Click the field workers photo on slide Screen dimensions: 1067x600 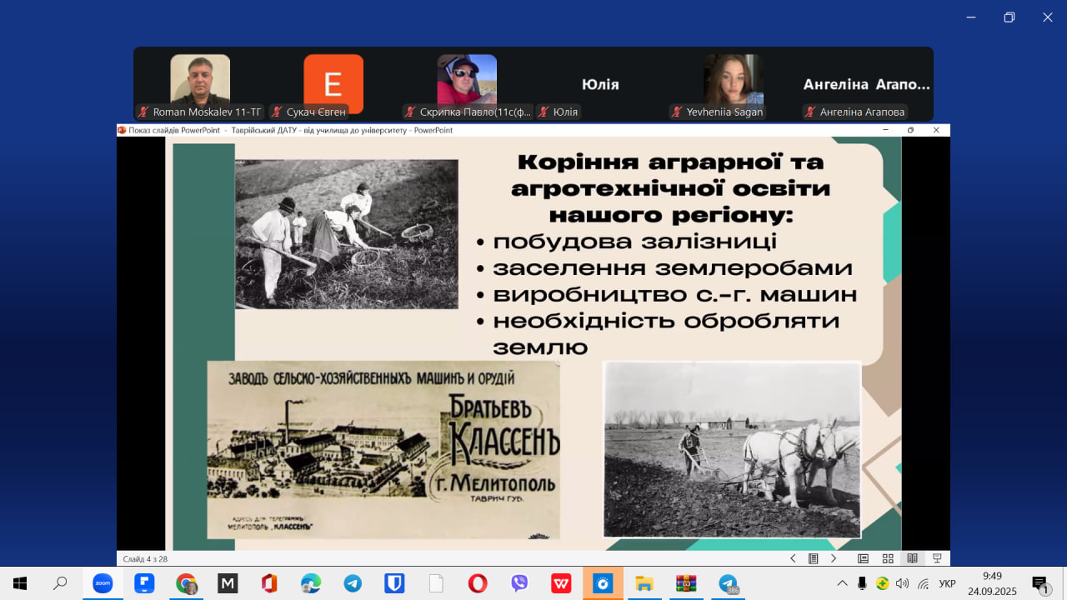click(x=347, y=234)
